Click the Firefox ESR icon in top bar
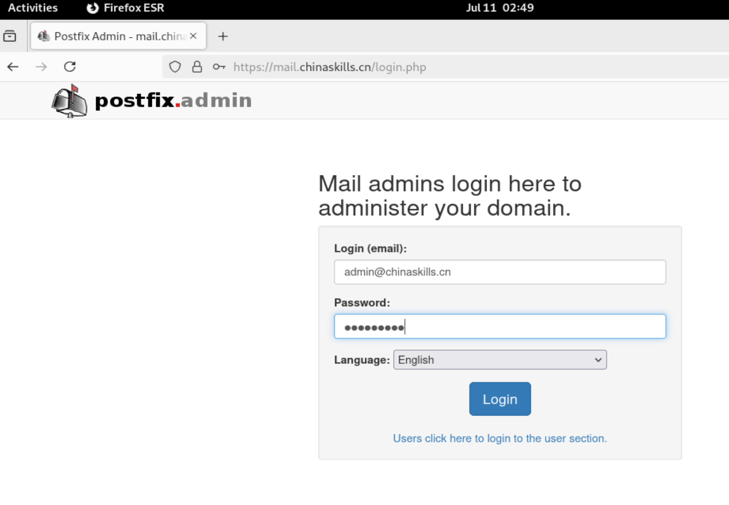 92,8
